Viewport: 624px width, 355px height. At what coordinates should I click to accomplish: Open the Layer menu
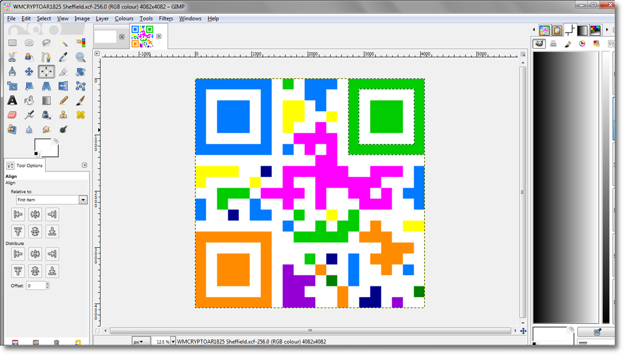coord(102,18)
